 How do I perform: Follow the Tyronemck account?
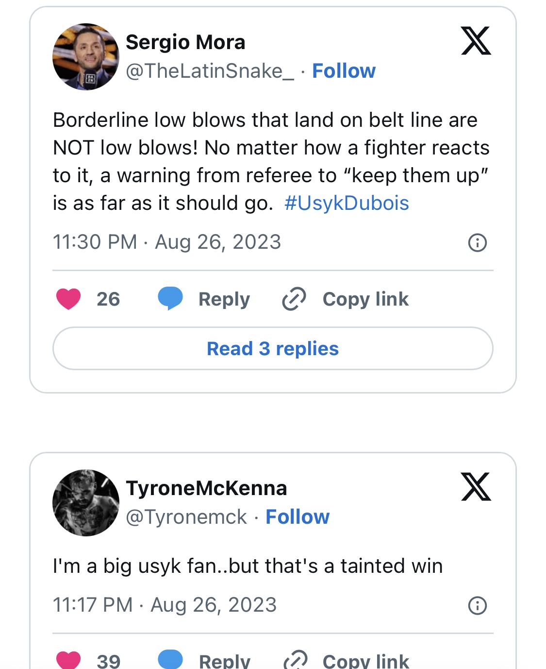pos(298,517)
